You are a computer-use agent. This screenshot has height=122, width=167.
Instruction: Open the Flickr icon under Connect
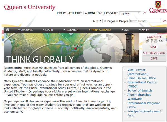tap(161, 41)
